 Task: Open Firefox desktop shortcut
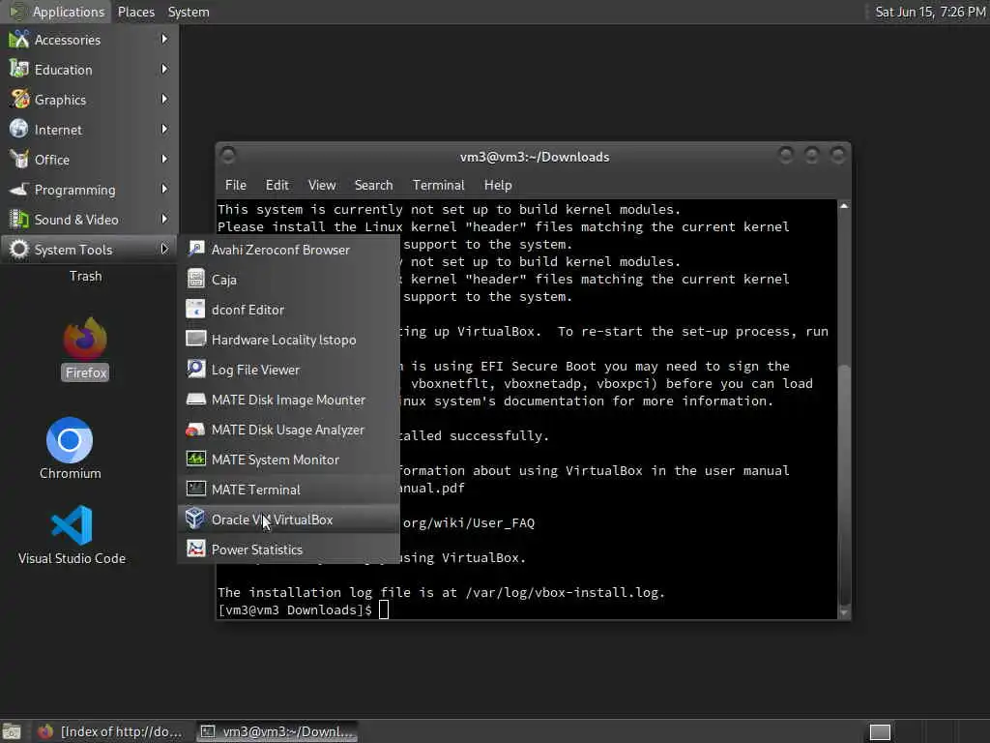(x=85, y=348)
